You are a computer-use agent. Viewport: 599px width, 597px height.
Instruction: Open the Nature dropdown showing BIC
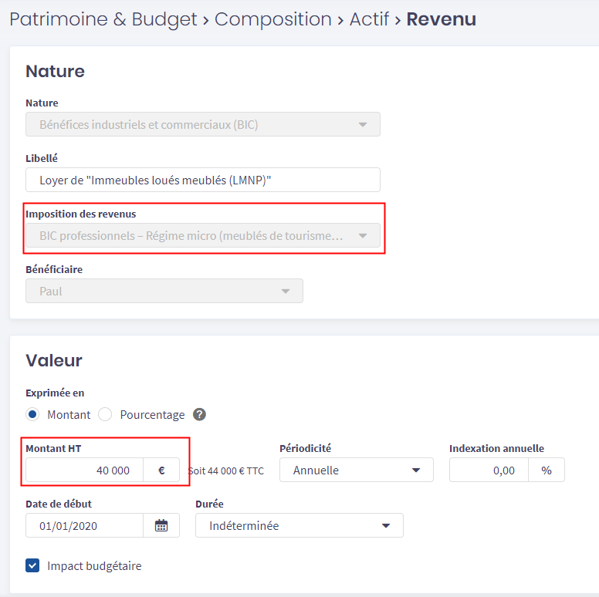[x=202, y=124]
